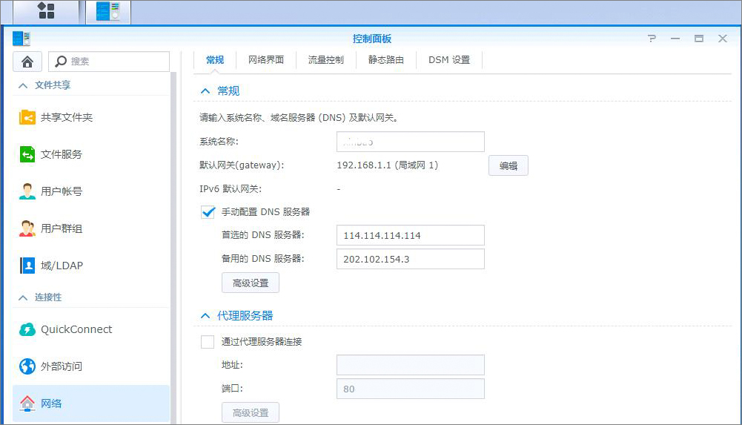Open the QuickConnect cloud icon
The height and width of the screenshot is (425, 742).
pyautogui.click(x=27, y=329)
